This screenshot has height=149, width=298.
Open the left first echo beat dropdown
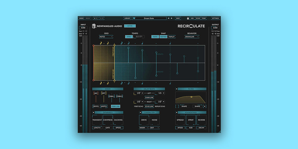tap(139, 93)
